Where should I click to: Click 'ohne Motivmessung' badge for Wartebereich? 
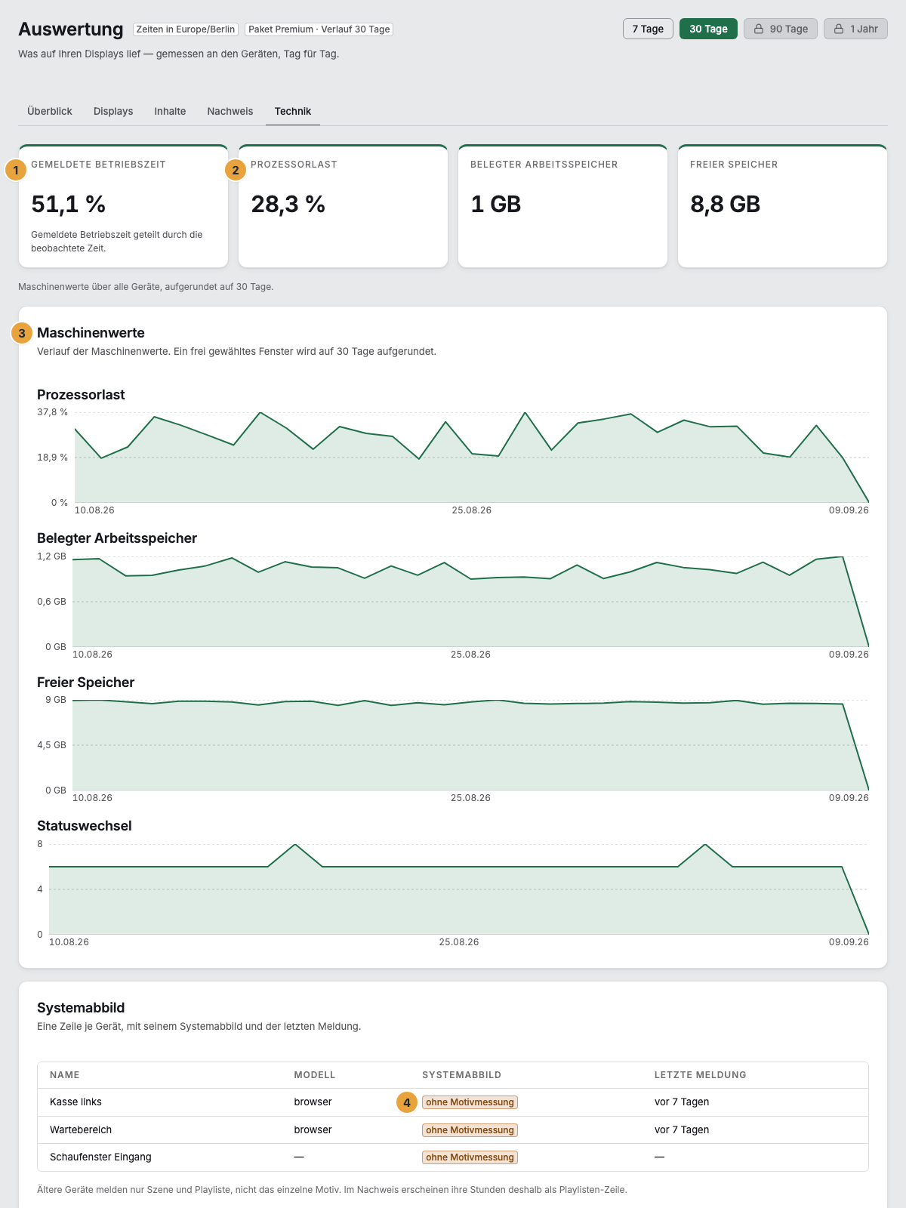tap(470, 1130)
